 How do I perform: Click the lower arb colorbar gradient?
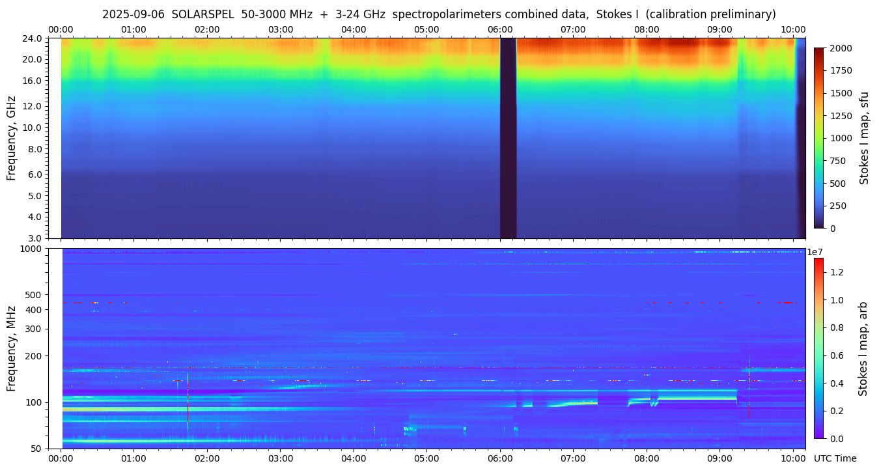[818, 348]
